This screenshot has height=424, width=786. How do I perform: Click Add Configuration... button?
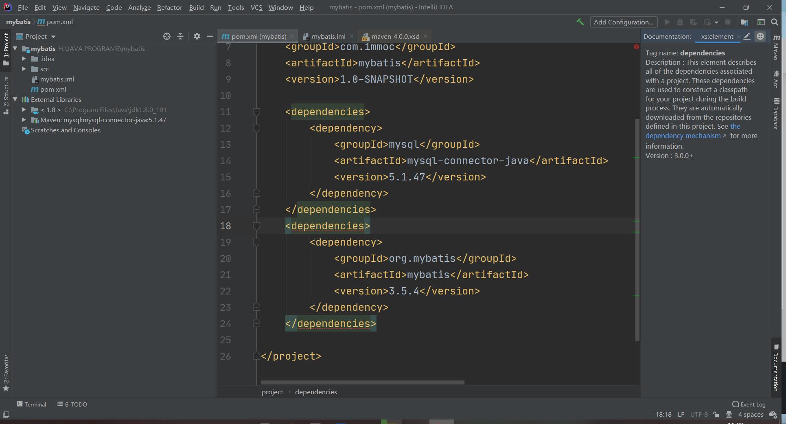[x=624, y=22]
